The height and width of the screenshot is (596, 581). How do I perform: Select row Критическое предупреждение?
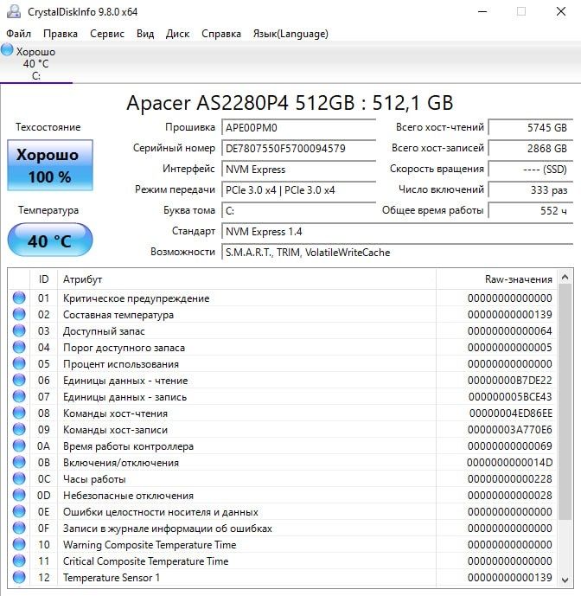click(282, 298)
